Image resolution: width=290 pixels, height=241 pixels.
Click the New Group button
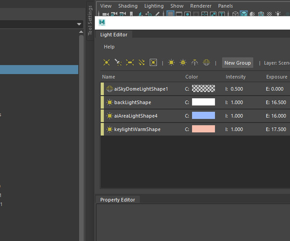tap(237, 63)
